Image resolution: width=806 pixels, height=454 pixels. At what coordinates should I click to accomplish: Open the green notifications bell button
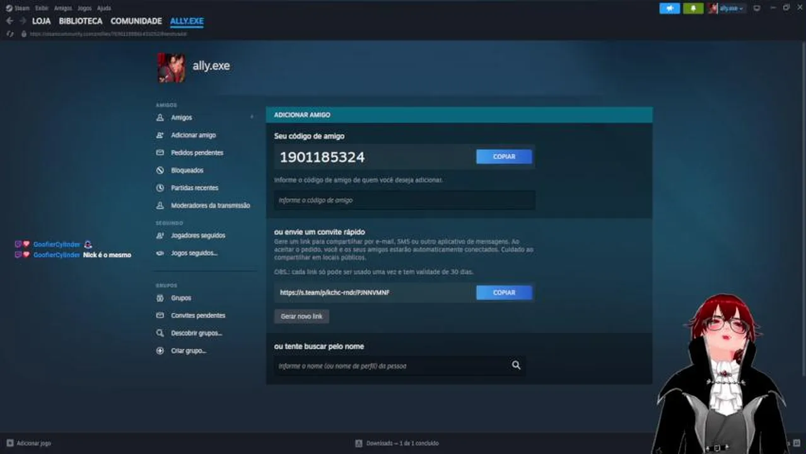[693, 8]
